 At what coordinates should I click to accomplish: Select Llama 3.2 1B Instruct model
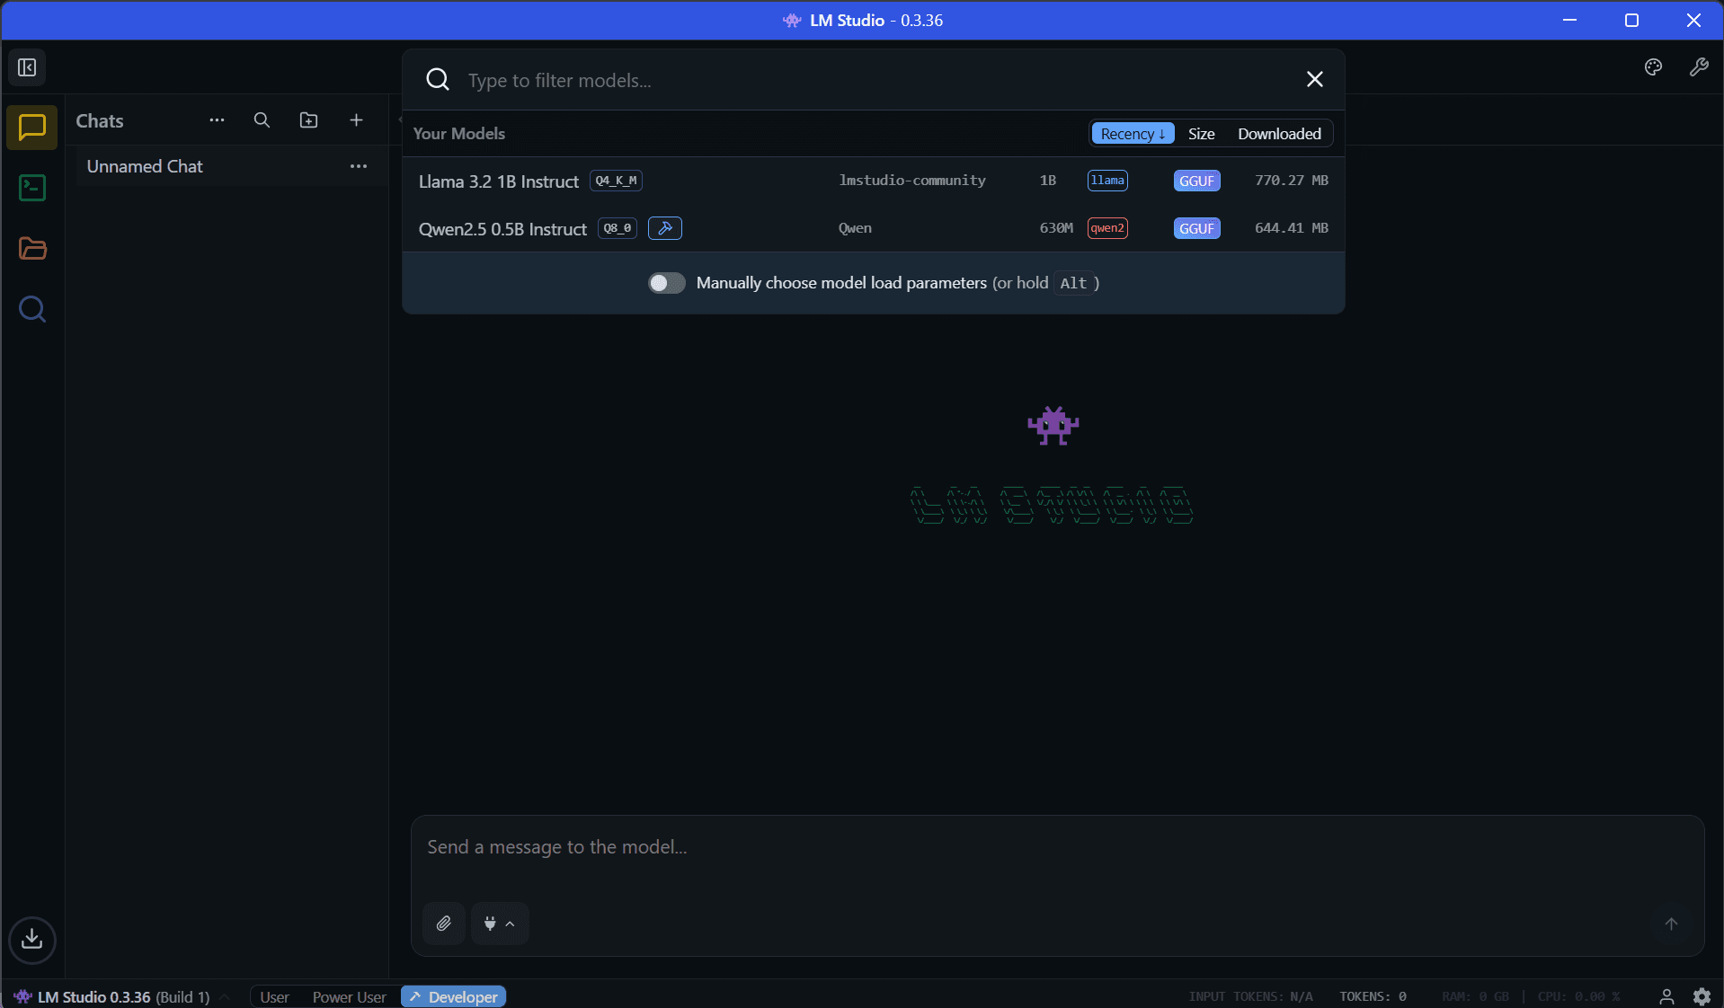(x=499, y=181)
